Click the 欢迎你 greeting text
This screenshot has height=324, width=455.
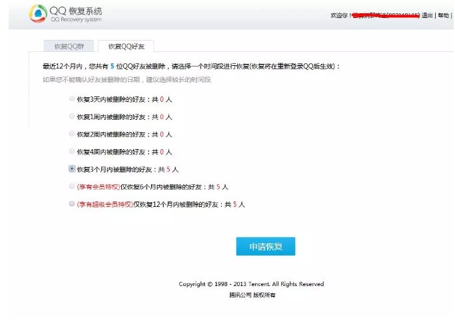341,15
